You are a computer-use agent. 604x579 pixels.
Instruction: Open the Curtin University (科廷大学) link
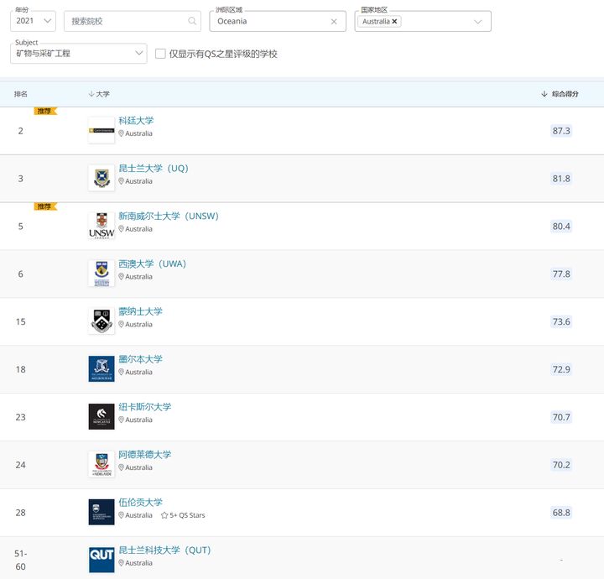pos(136,121)
